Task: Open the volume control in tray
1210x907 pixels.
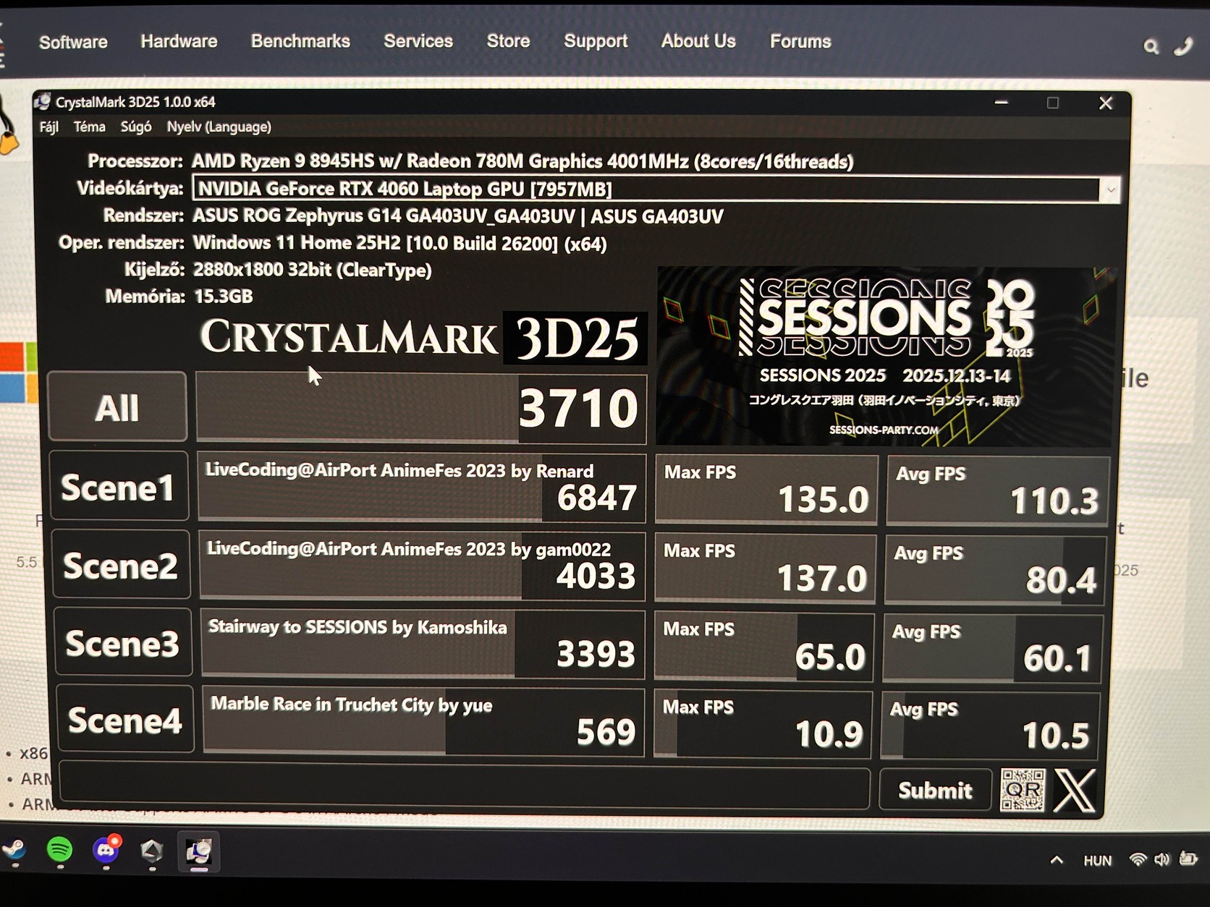Action: click(x=1162, y=859)
